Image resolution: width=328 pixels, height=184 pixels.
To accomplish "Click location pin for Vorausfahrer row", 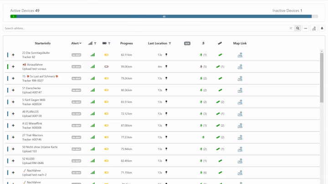I will point(166,66).
